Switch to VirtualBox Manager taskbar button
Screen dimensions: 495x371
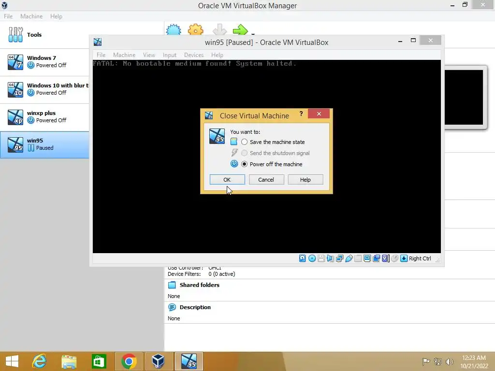[158, 361]
